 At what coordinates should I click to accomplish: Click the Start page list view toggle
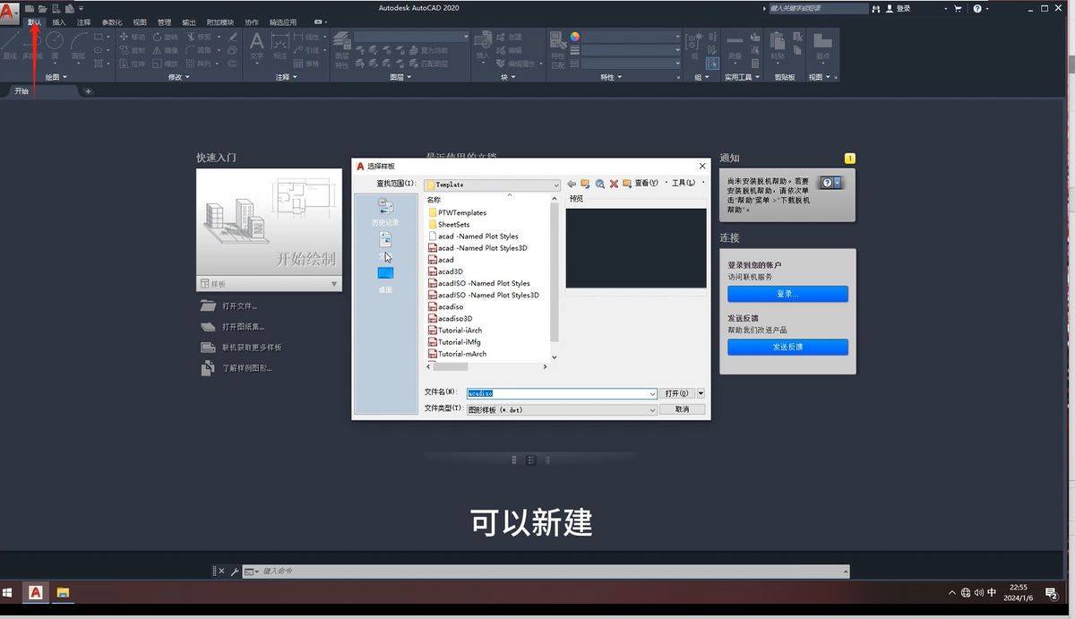[530, 460]
